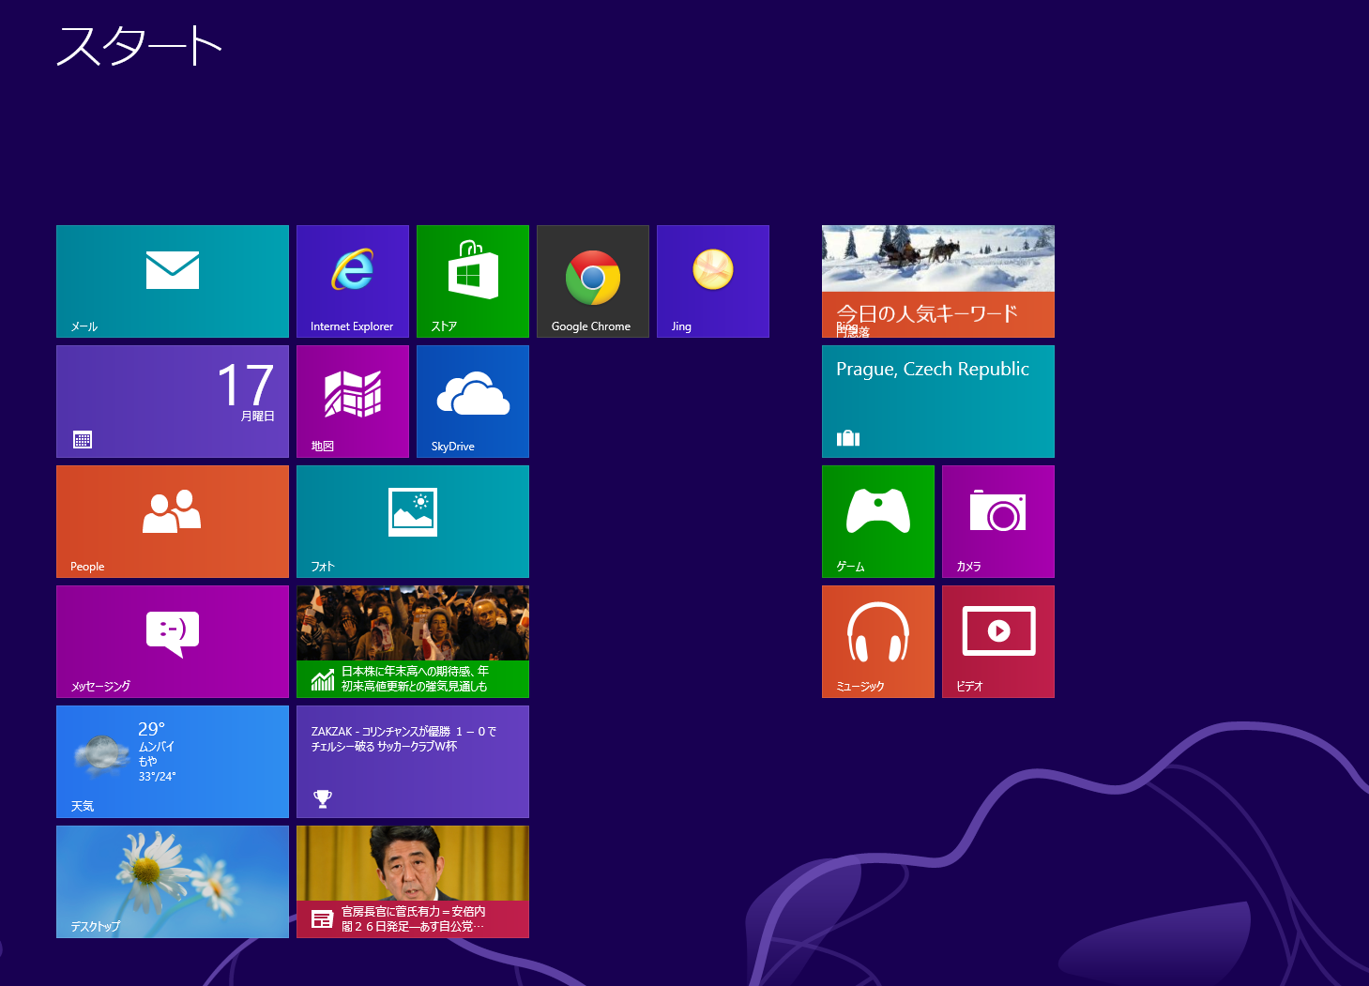The height and width of the screenshot is (986, 1369).
Task: Open the Photos (フォト) tile
Action: click(413, 522)
